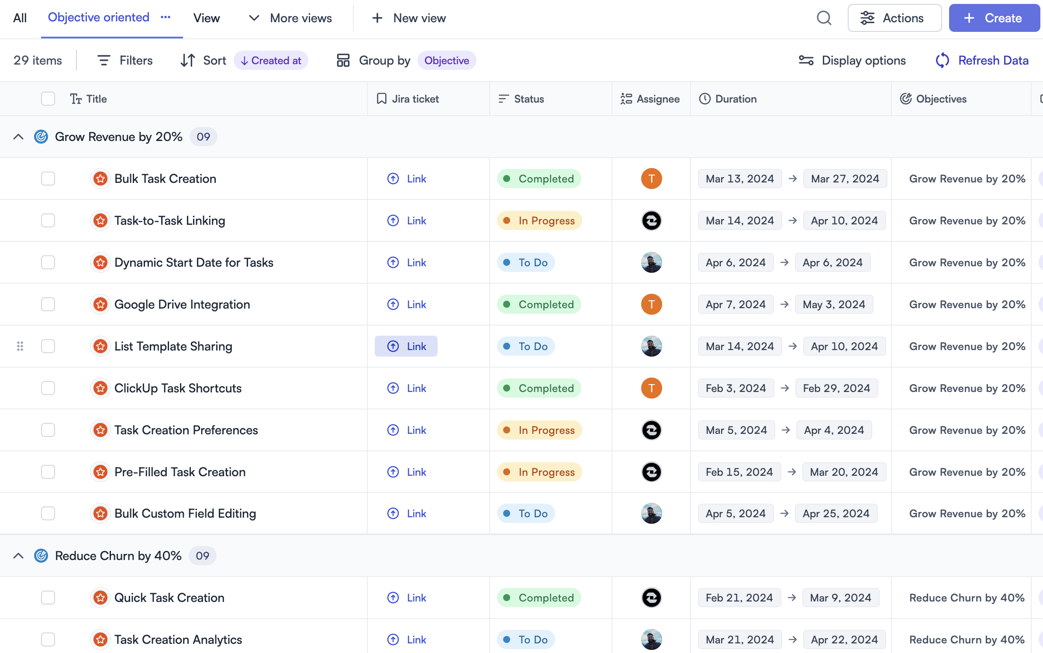Image resolution: width=1043 pixels, height=653 pixels.
Task: Select the Quick Task Creation checkbox
Action: pos(48,598)
